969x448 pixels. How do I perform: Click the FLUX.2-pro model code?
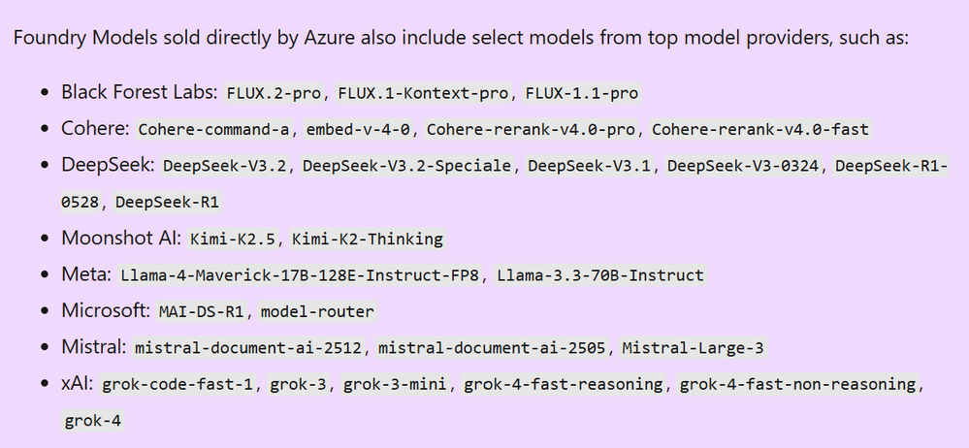tap(275, 94)
